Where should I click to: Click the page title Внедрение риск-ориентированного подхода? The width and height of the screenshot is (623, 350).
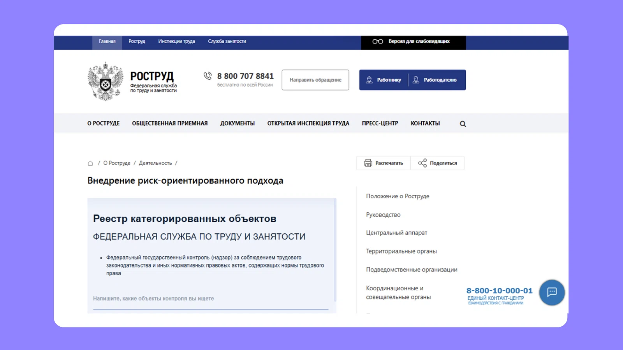click(185, 180)
